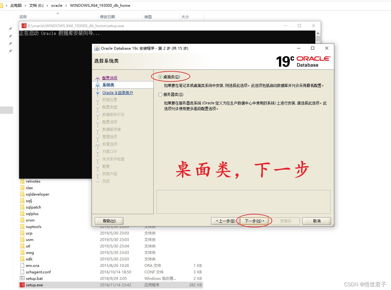Click the 282 KB size cell
The image size is (391, 290).
[x=195, y=285]
